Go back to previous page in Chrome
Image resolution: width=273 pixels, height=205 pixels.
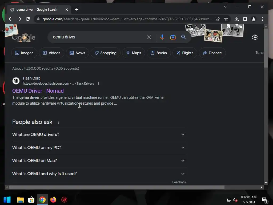pyautogui.click(x=11, y=19)
